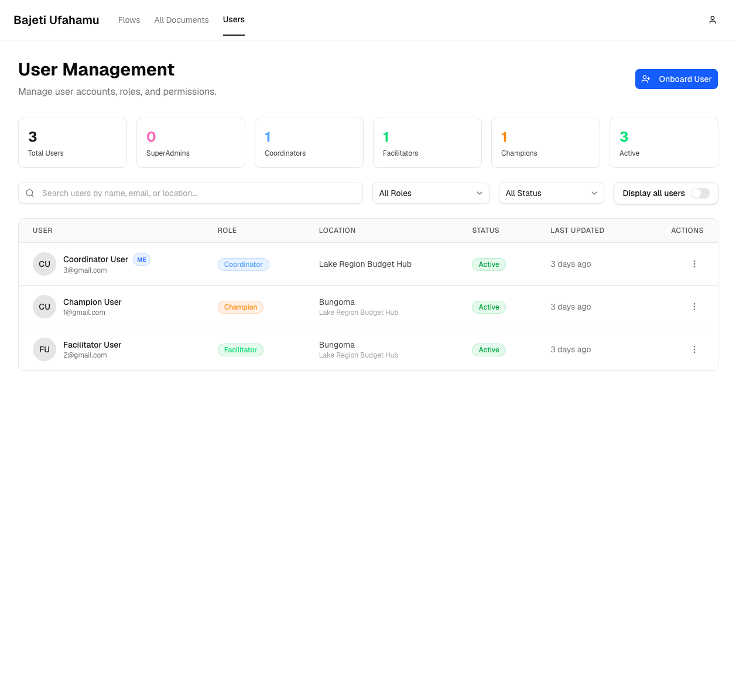Click the Facilitator User name

click(x=93, y=345)
